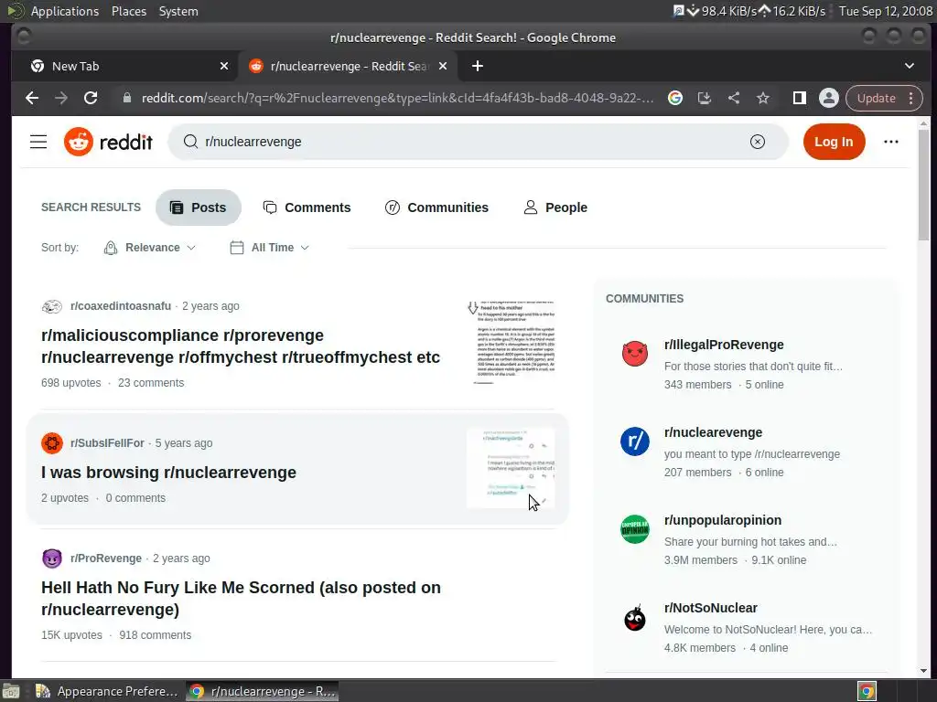
Task: Open the Reddit hamburger menu
Action: coord(38,142)
